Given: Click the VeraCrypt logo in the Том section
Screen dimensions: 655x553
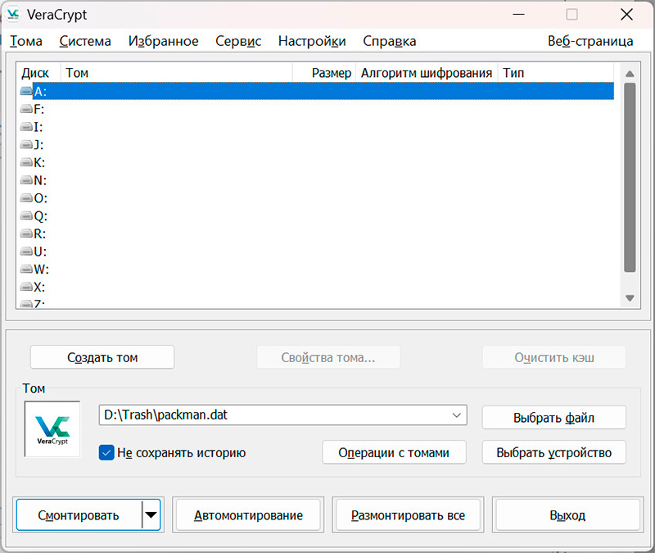Looking at the screenshot, I should click(x=52, y=428).
